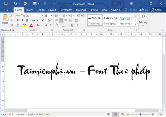Switch to Read Mode view
The height and width of the screenshot is (117, 166).
pyautogui.click(x=108, y=114)
